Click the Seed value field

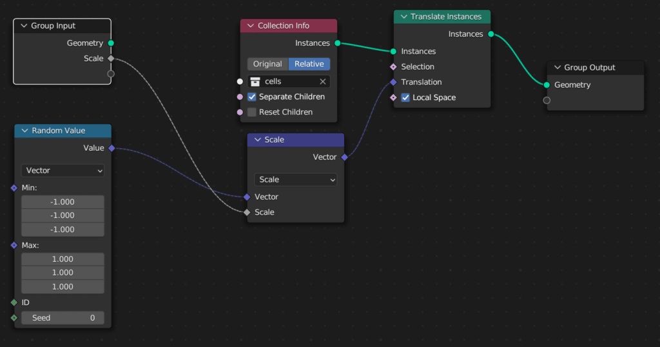63,318
